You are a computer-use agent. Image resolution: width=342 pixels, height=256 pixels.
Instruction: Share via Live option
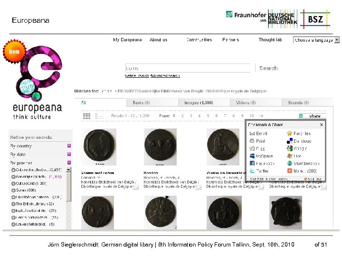[294, 156]
